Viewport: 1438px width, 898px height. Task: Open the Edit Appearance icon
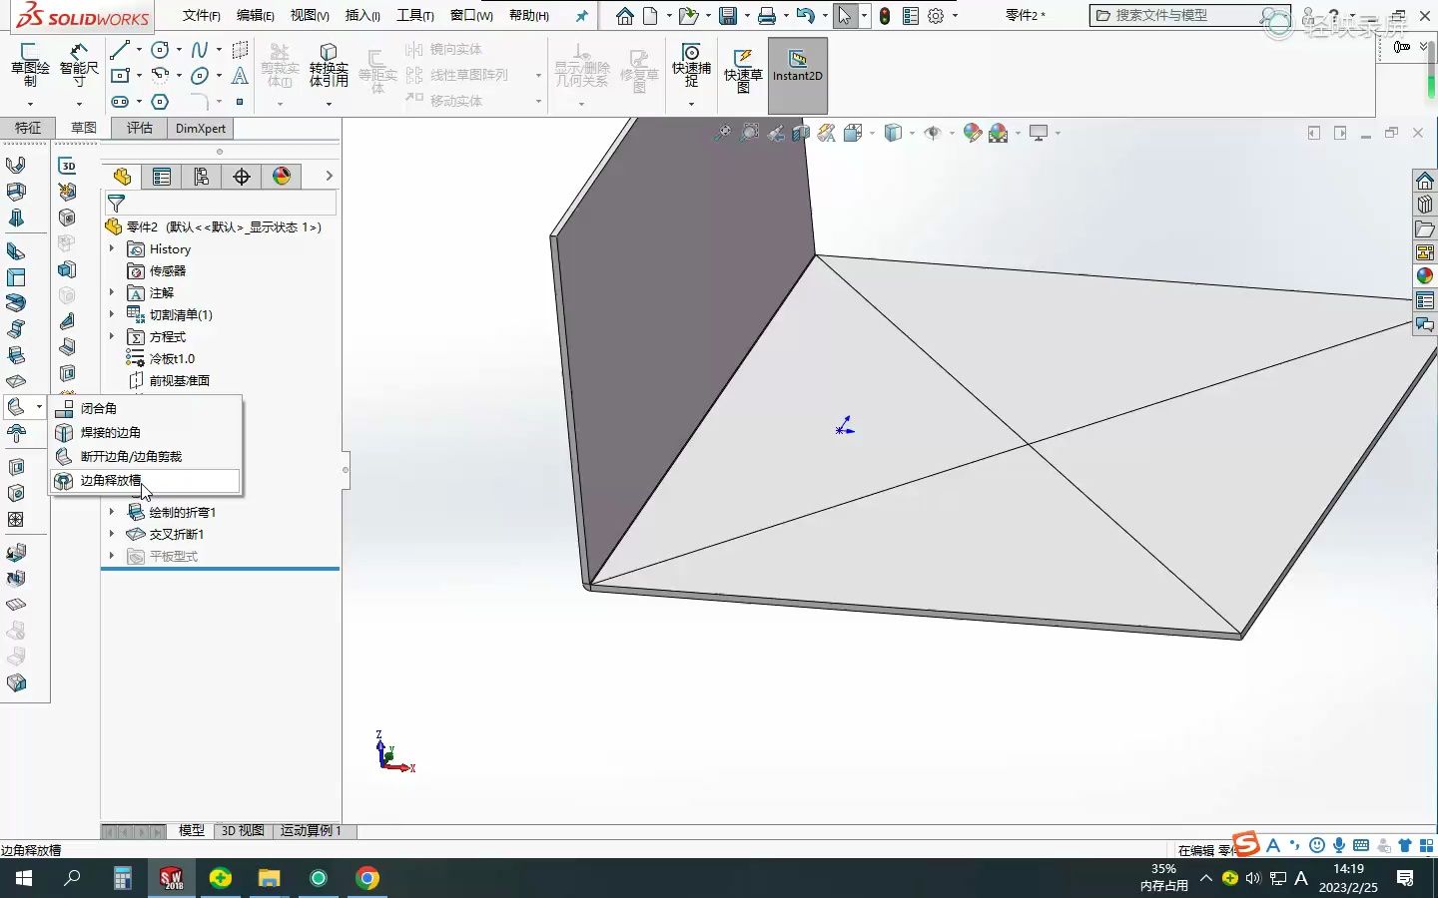[x=971, y=132]
